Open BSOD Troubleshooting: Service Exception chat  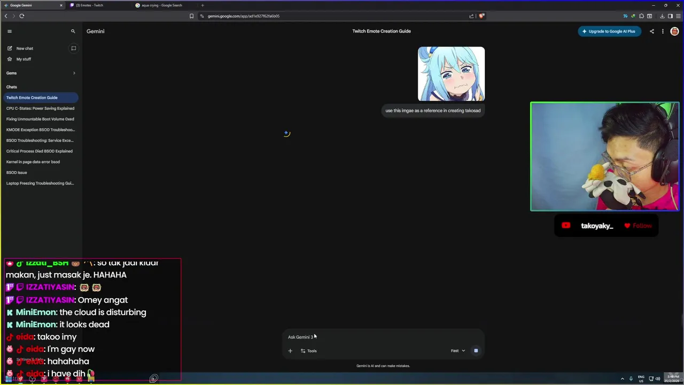click(x=41, y=140)
